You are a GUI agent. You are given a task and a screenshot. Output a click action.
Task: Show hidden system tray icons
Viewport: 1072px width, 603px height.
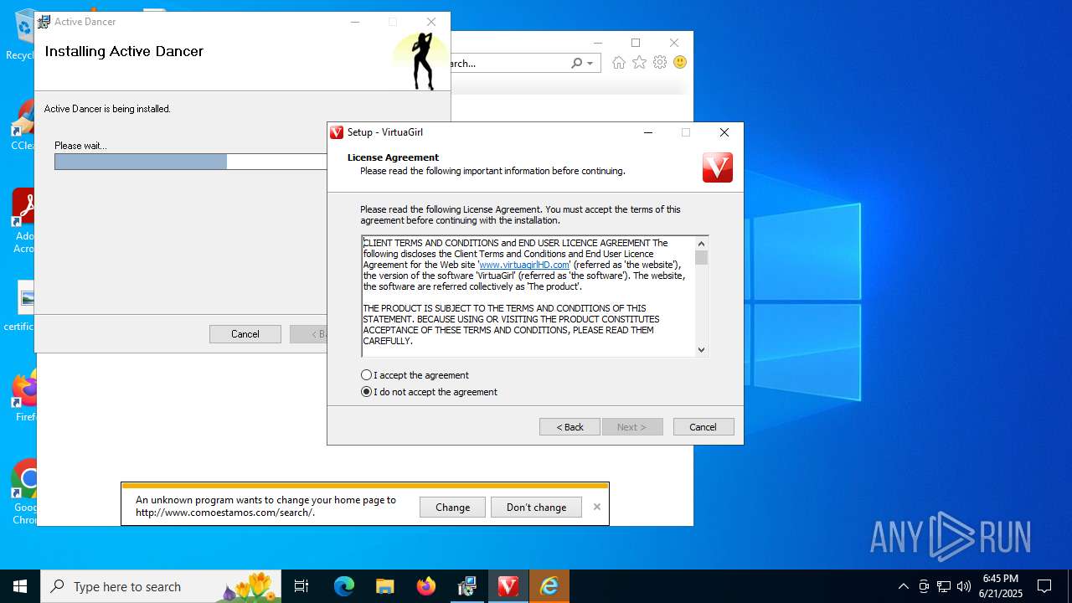[903, 586]
